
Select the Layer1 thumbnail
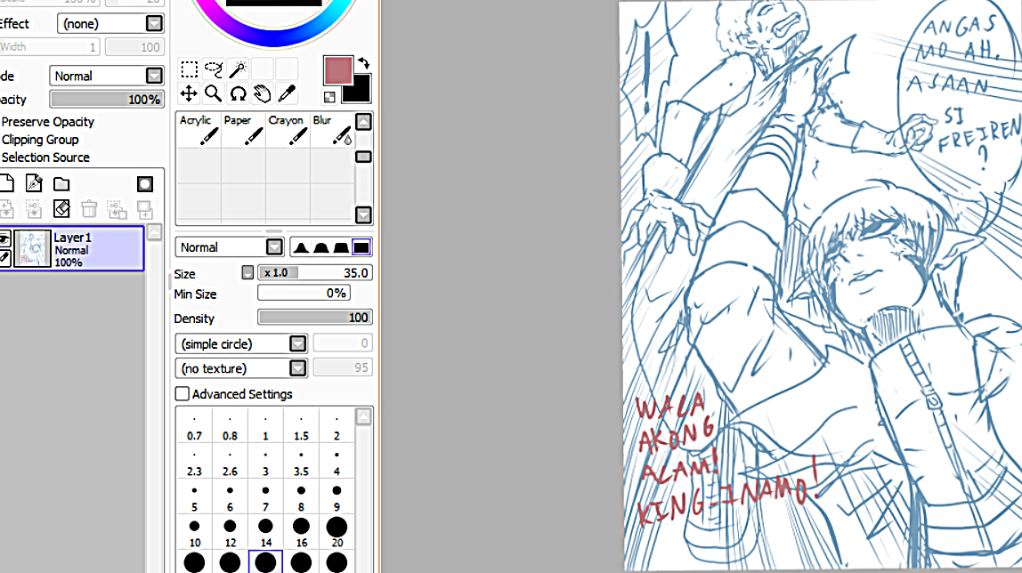point(32,249)
